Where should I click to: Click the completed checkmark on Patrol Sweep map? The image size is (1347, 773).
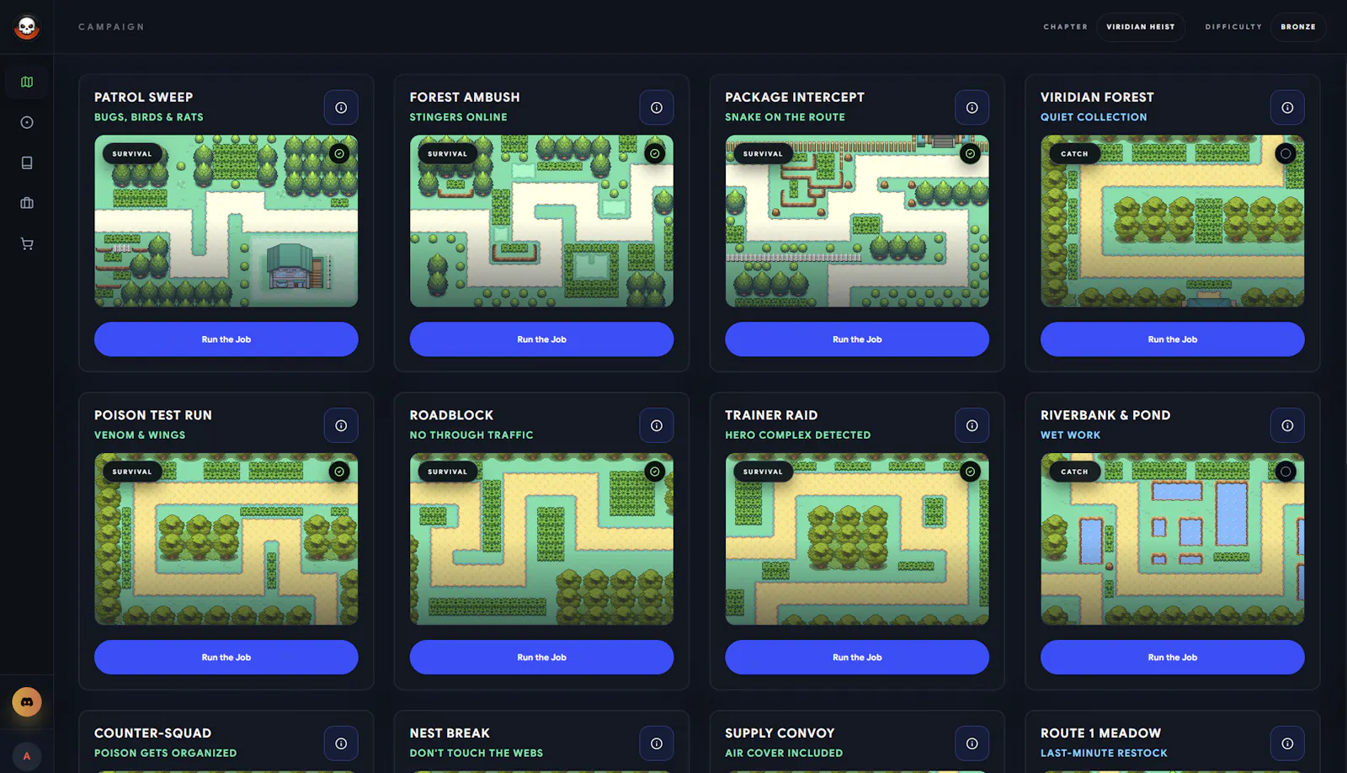click(x=339, y=154)
